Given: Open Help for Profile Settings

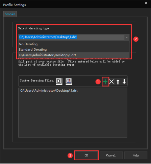Looking at the screenshot, I should pos(136,156).
